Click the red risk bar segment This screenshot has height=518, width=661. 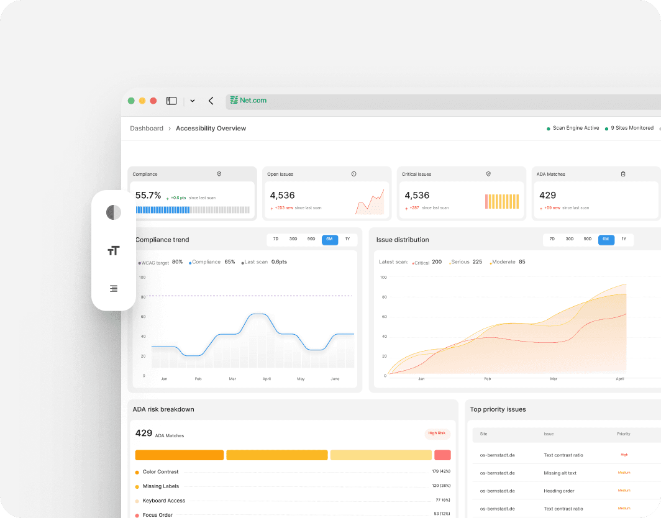(x=442, y=455)
